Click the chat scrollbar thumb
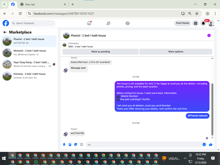The image size is (220, 165). (212, 109)
